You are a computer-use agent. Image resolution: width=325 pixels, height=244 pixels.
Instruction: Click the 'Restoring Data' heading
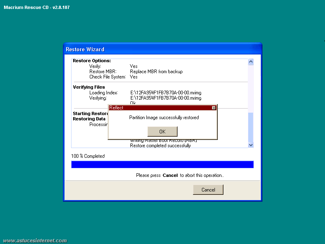(x=89, y=119)
